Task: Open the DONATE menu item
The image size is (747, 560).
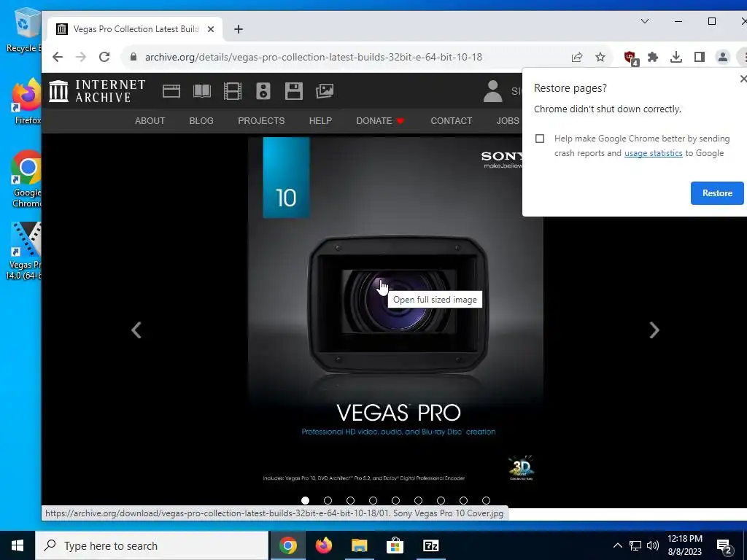Action: [379, 121]
